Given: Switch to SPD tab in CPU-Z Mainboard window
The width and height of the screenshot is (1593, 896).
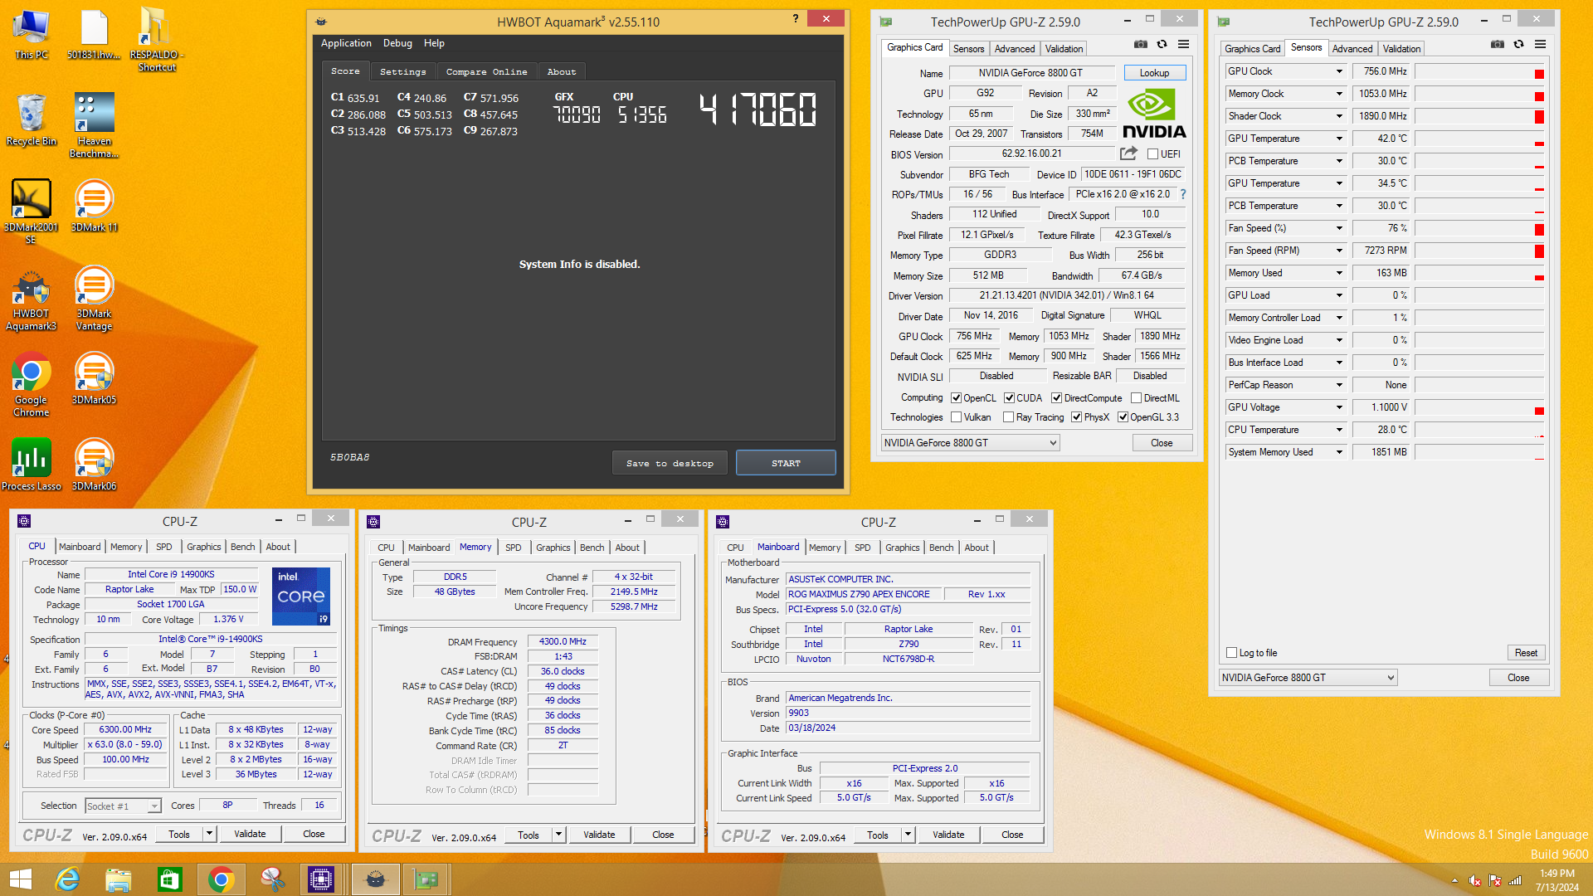Looking at the screenshot, I should 862,548.
